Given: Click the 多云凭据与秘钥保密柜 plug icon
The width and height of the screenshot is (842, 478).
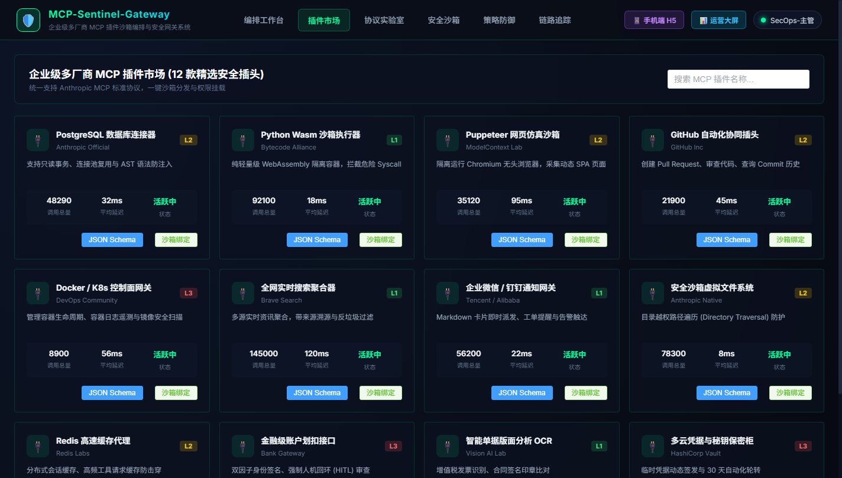Looking at the screenshot, I should tap(653, 446).
